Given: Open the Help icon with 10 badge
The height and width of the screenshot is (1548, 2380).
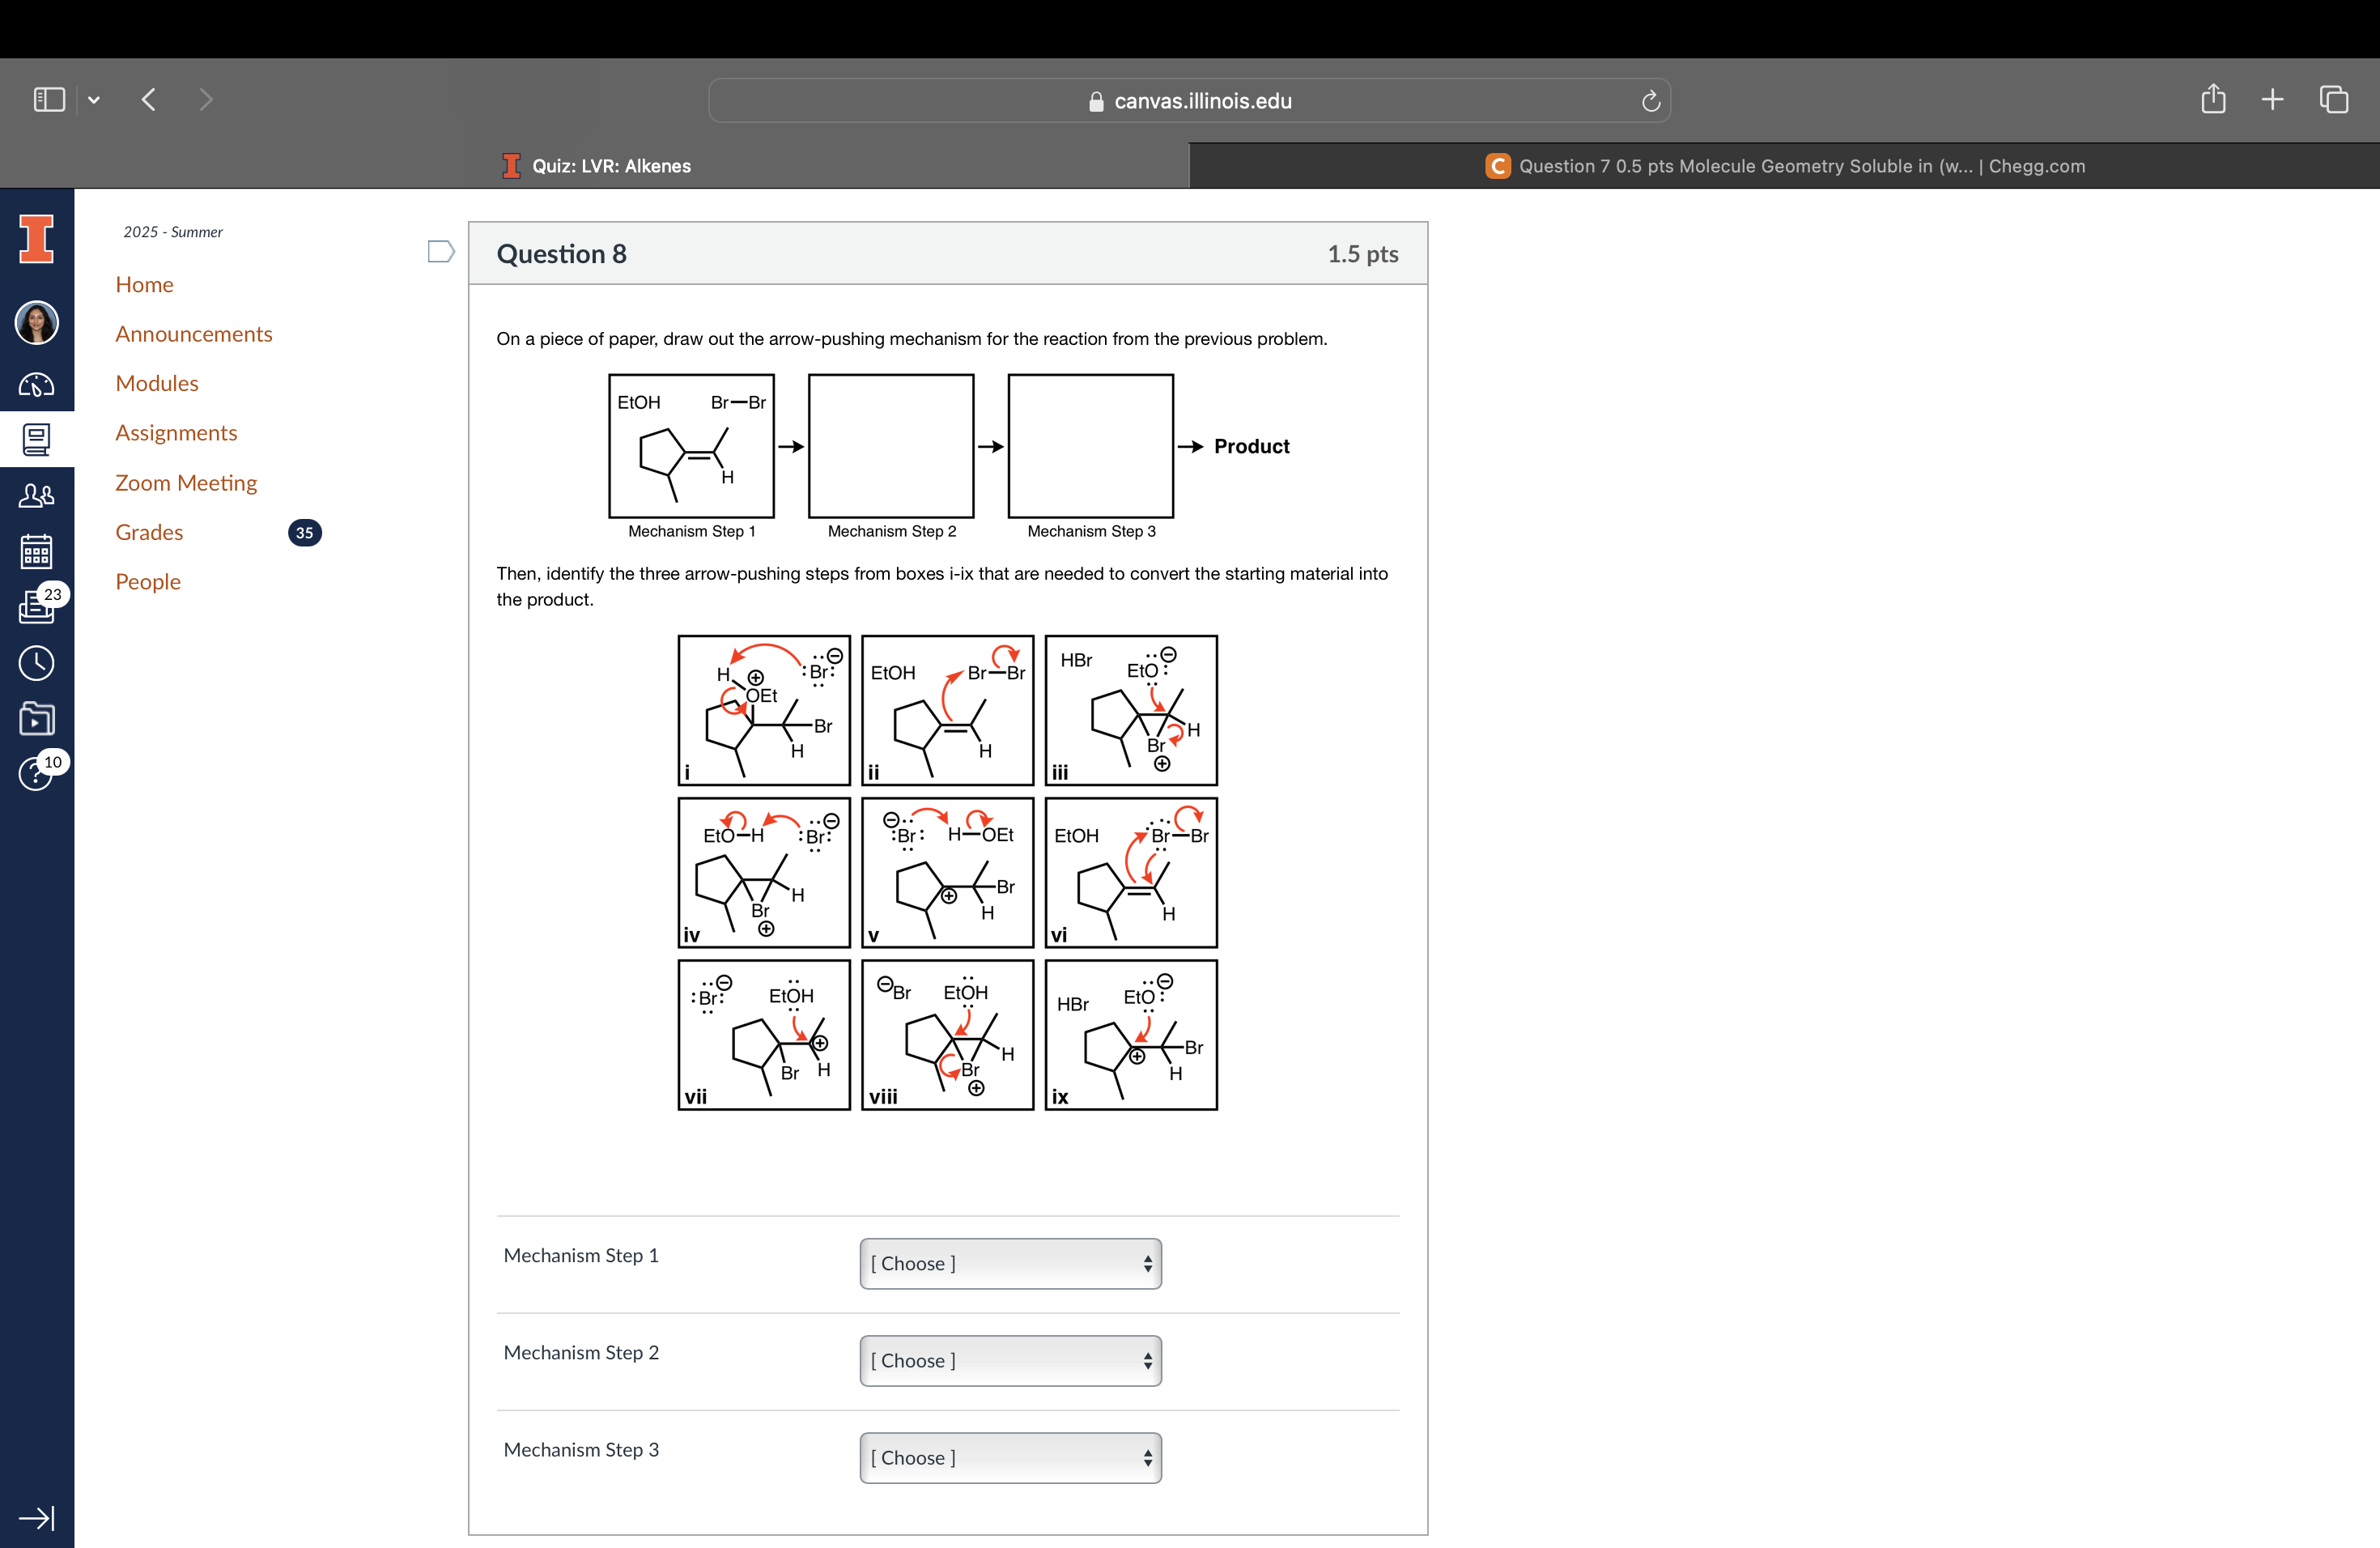Looking at the screenshot, I should tap(36, 773).
